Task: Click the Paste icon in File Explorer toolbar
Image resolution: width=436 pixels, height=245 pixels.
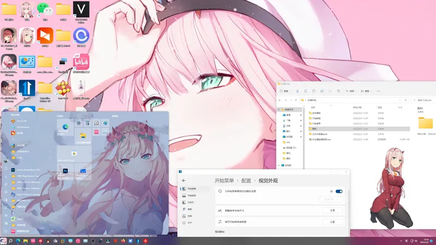Action: (x=314, y=91)
